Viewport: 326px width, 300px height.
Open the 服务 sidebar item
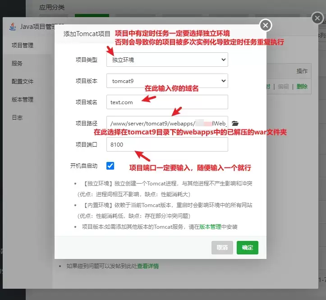coord(17,64)
